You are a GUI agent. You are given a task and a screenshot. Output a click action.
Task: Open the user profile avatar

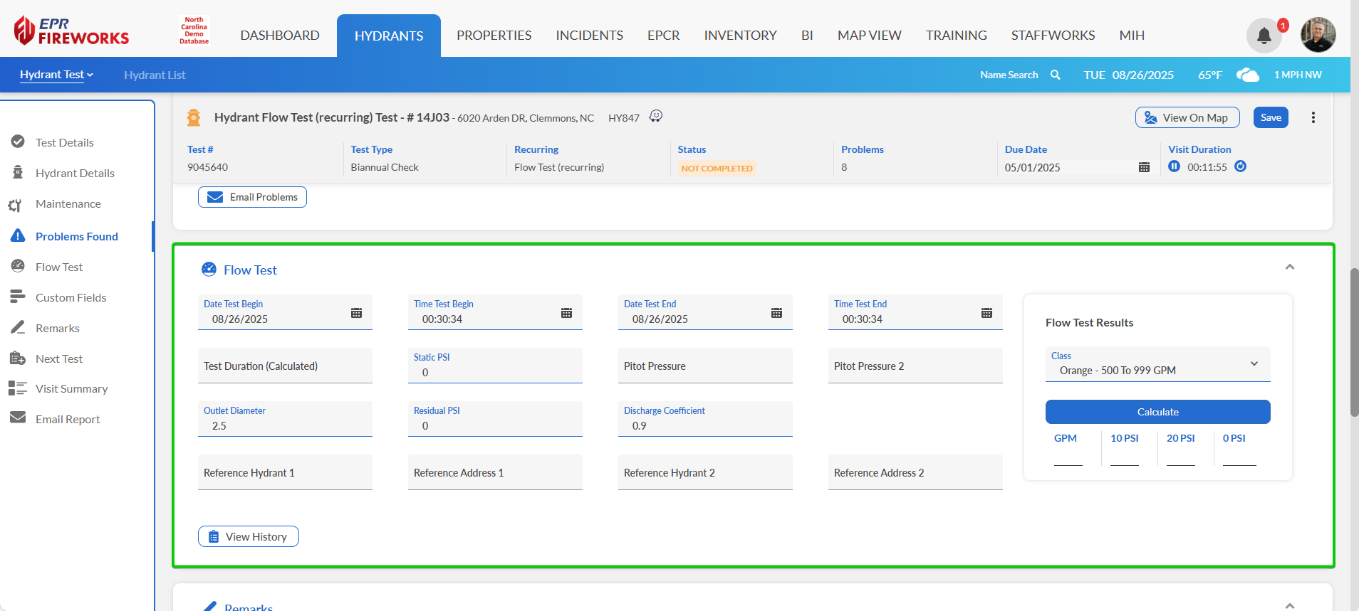pyautogui.click(x=1317, y=35)
